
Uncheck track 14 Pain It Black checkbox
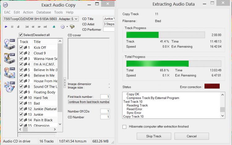pyautogui.click(x=21, y=120)
